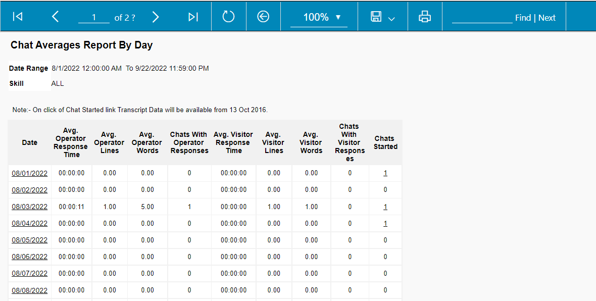Click the save/export disk icon
Viewport: 596px width, 301px height.
376,17
